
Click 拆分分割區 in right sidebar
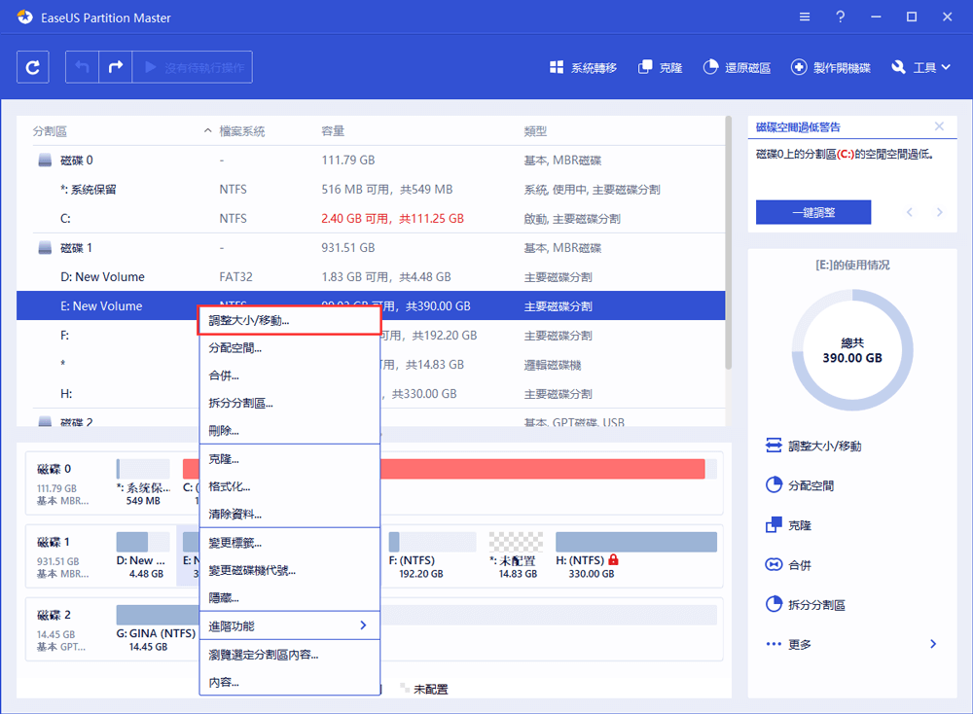(805, 604)
